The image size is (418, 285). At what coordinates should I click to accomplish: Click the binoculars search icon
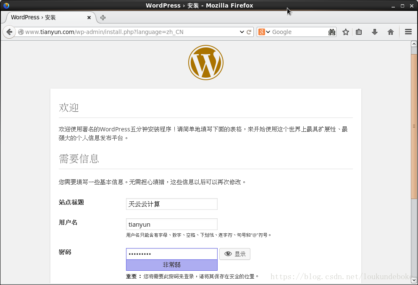pos(331,32)
